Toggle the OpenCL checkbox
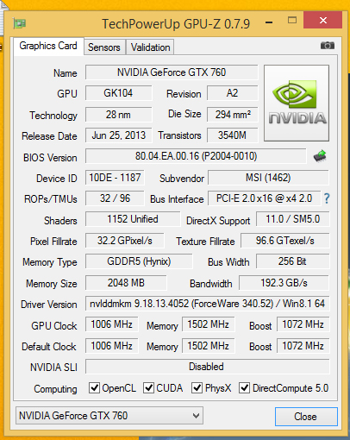The image size is (350, 440). [94, 387]
